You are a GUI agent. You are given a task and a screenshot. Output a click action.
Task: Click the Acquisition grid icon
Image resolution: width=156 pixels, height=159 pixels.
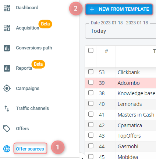(x=7, y=28)
